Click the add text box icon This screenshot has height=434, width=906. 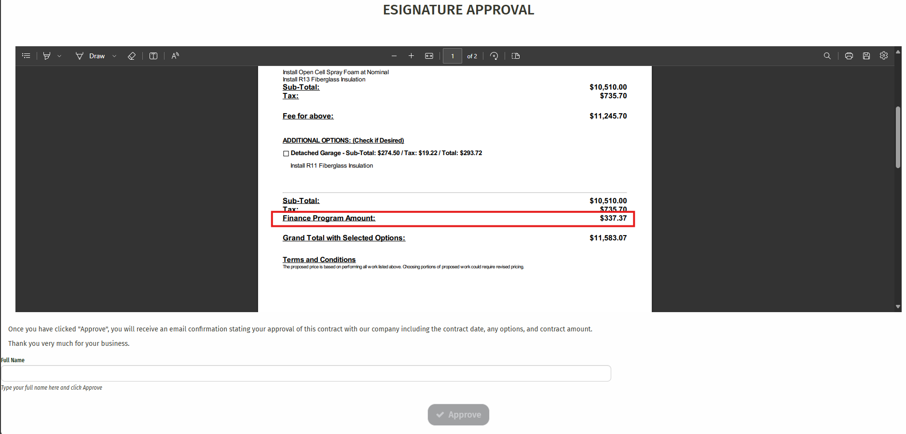(x=153, y=56)
